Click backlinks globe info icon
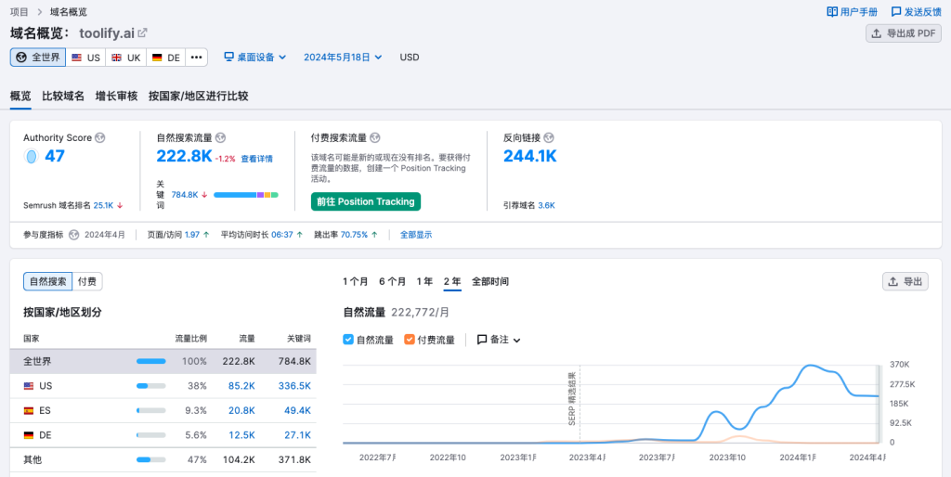The height and width of the screenshot is (477, 951). 549,137
